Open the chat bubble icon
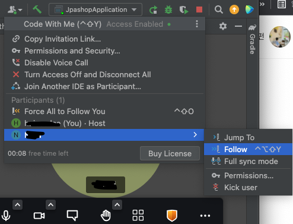Screen dimensions: 293x224 [72, 216]
